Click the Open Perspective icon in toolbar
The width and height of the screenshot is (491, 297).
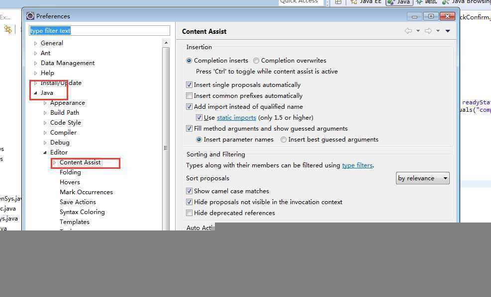click(338, 2)
